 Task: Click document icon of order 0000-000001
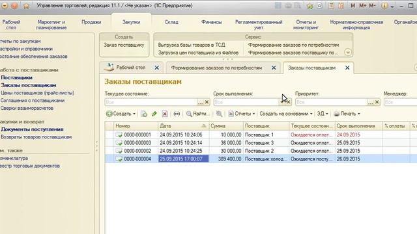tap(119, 135)
